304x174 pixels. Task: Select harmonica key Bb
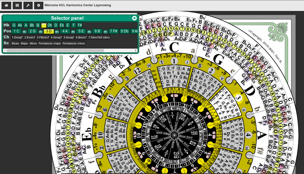pyautogui.click(x=32, y=25)
